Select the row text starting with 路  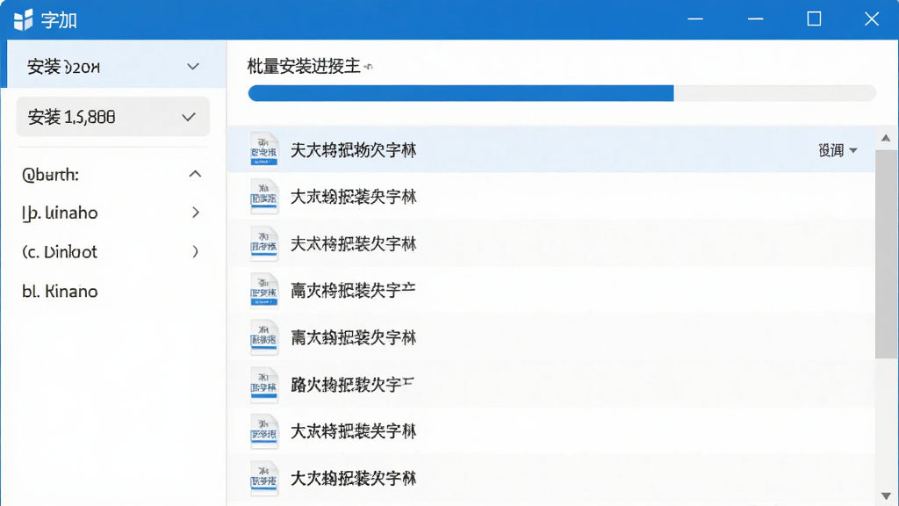tap(352, 385)
